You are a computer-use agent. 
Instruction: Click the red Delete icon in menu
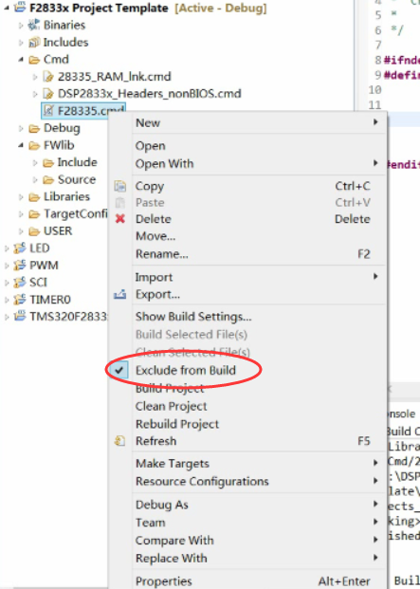pos(120,218)
